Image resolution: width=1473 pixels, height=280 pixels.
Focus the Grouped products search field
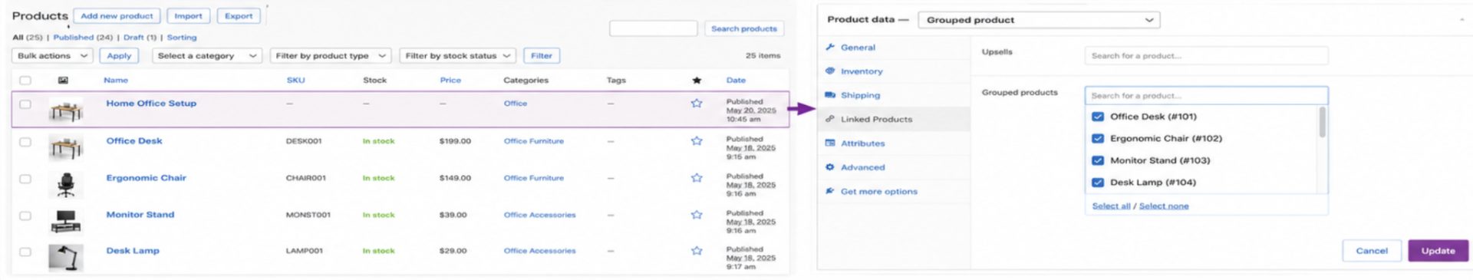pos(1206,95)
